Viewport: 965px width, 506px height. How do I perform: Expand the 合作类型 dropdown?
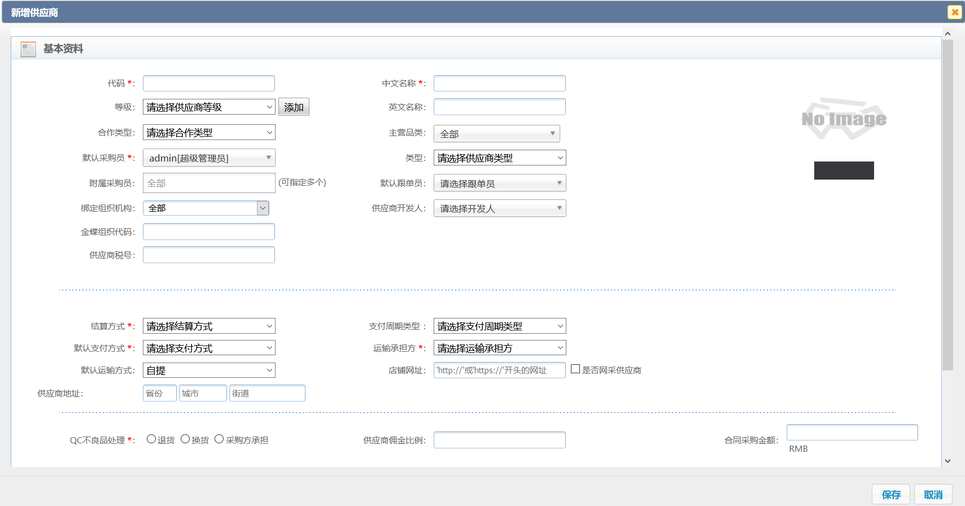[209, 132]
